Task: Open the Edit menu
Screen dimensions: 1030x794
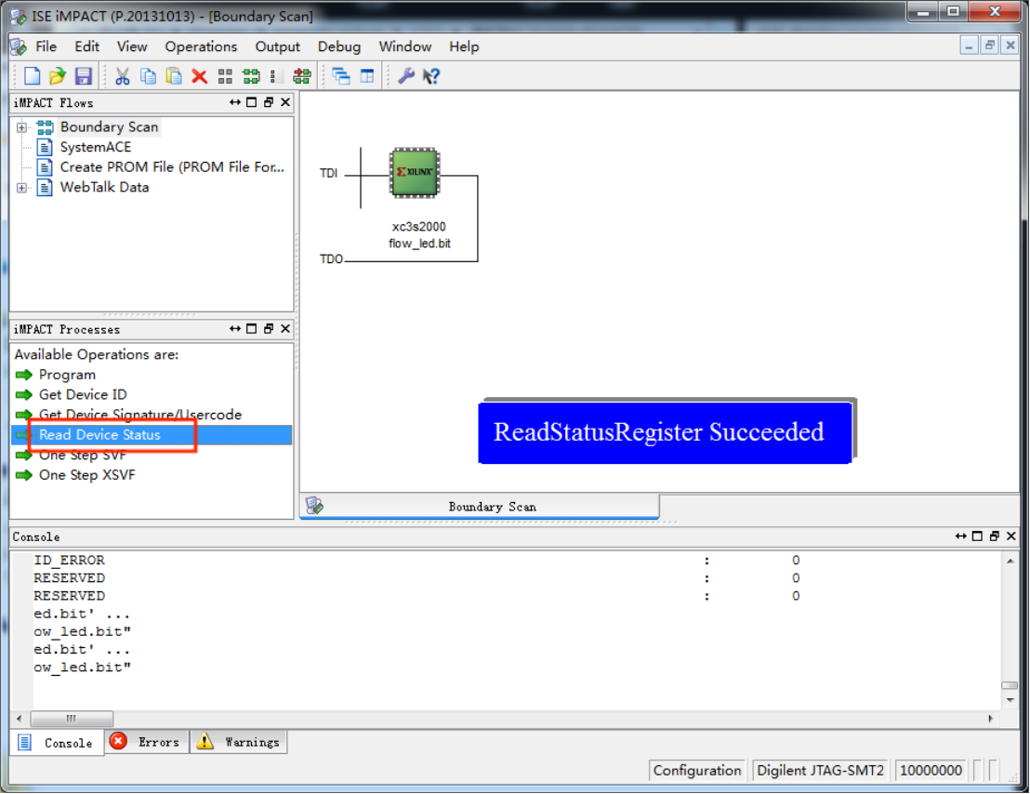Action: 86,46
